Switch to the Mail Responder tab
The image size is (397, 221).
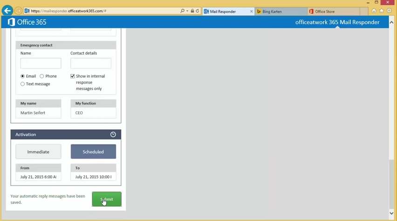[228, 11]
